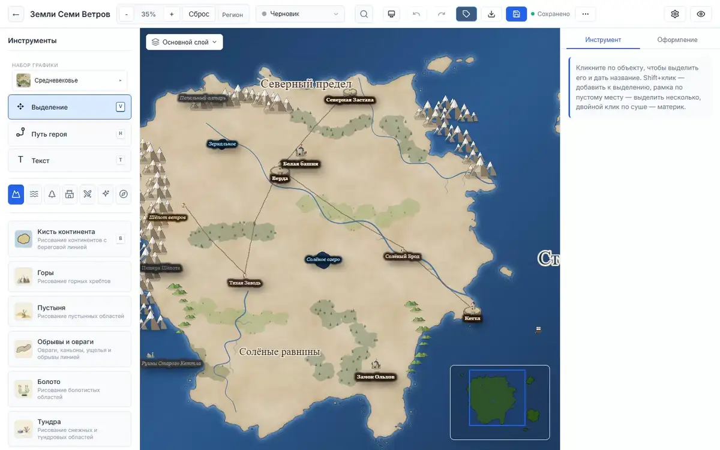
Task: Select the sparkle effects category icon
Action: tap(106, 194)
